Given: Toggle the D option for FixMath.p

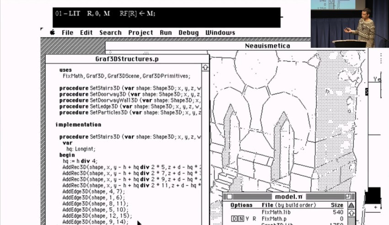Looking at the screenshot, I should coord(234,219).
